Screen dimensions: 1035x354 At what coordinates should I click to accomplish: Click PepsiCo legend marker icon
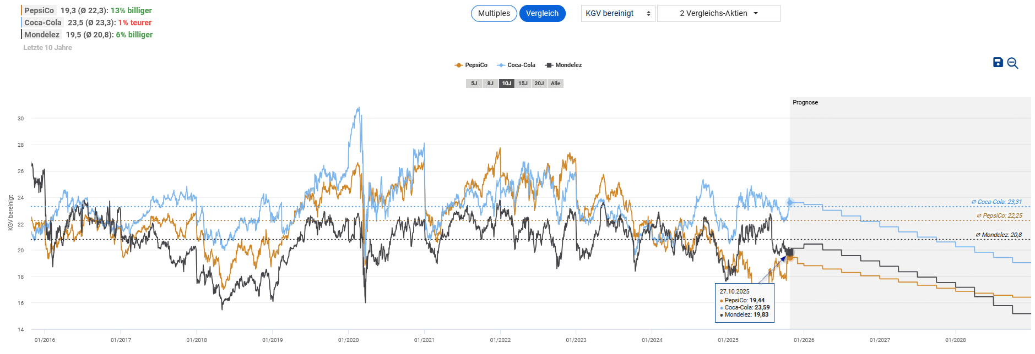pos(458,65)
